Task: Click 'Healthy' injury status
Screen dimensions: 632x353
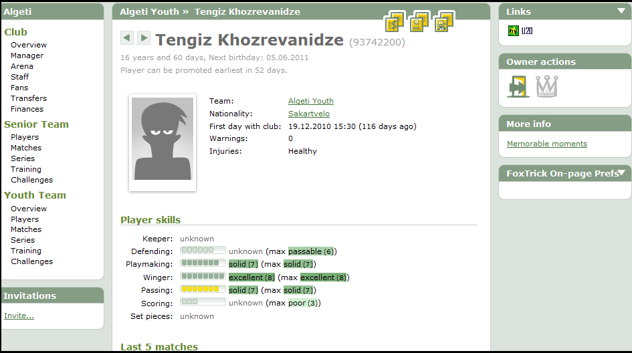Action: tap(302, 151)
